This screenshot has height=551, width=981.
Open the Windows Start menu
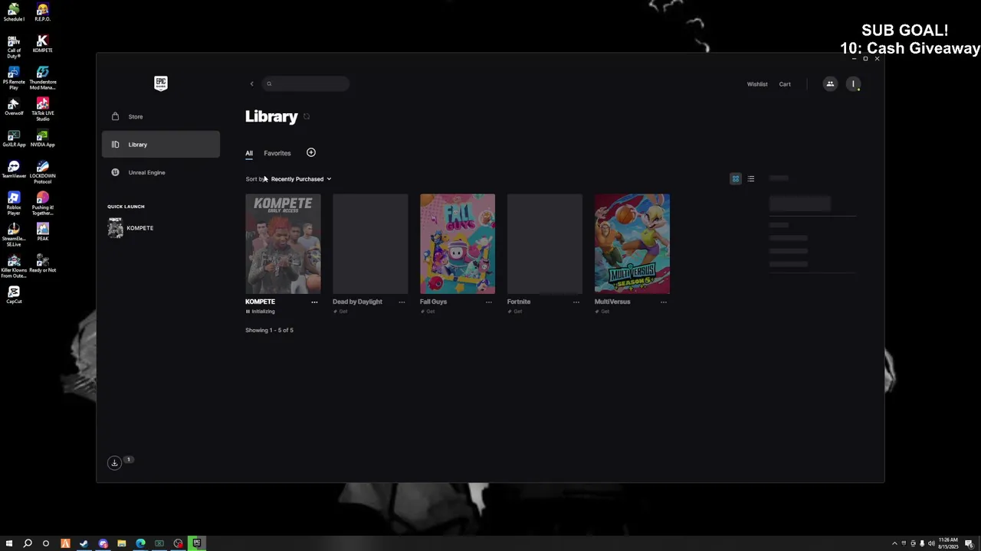pos(9,543)
